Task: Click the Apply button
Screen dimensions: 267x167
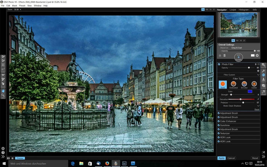Action: 221,158
